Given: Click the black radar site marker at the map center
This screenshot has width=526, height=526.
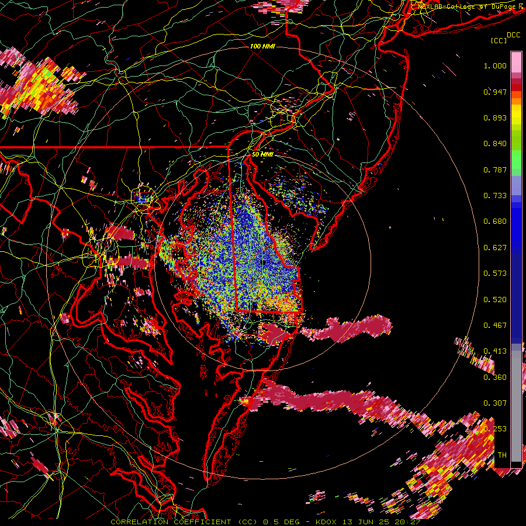Looking at the screenshot, I should coord(264,262).
